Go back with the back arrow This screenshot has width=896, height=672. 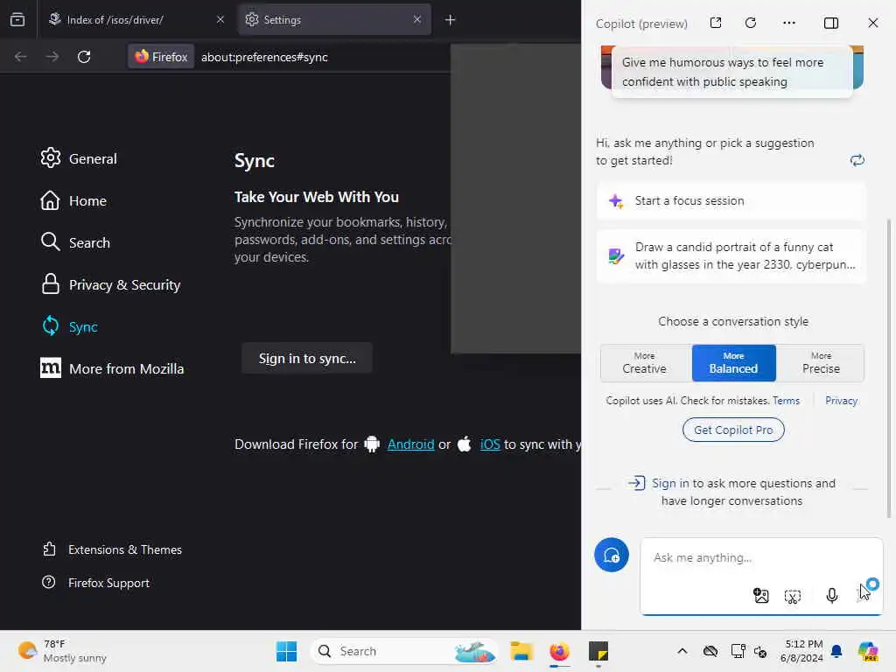(x=21, y=57)
